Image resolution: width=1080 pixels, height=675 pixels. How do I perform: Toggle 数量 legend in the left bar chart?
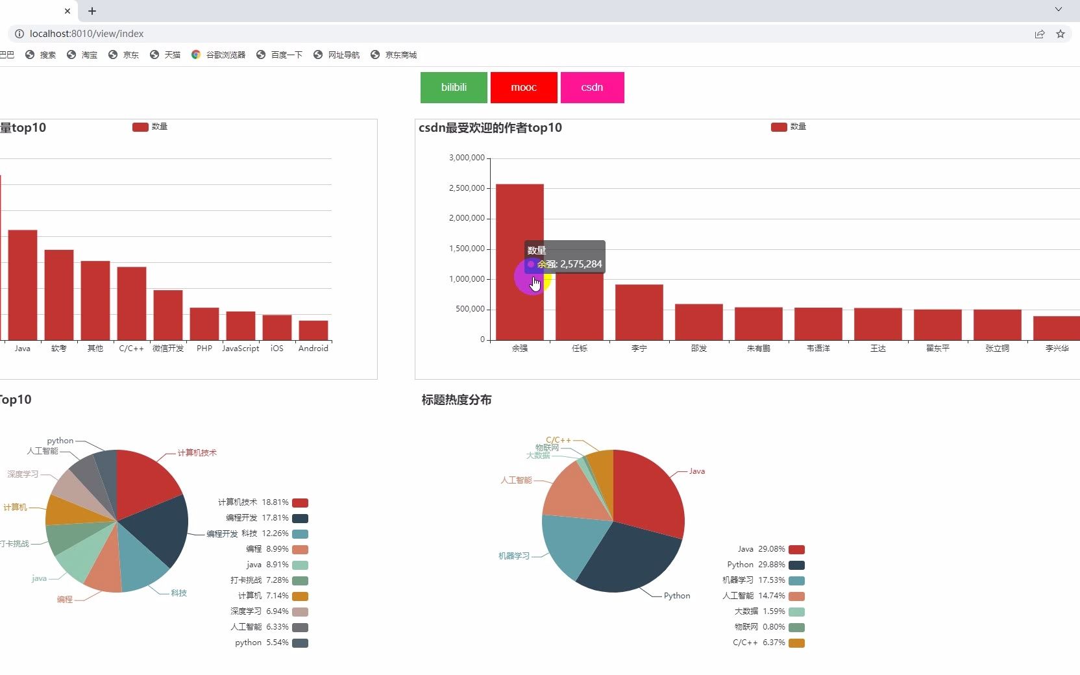pos(150,127)
